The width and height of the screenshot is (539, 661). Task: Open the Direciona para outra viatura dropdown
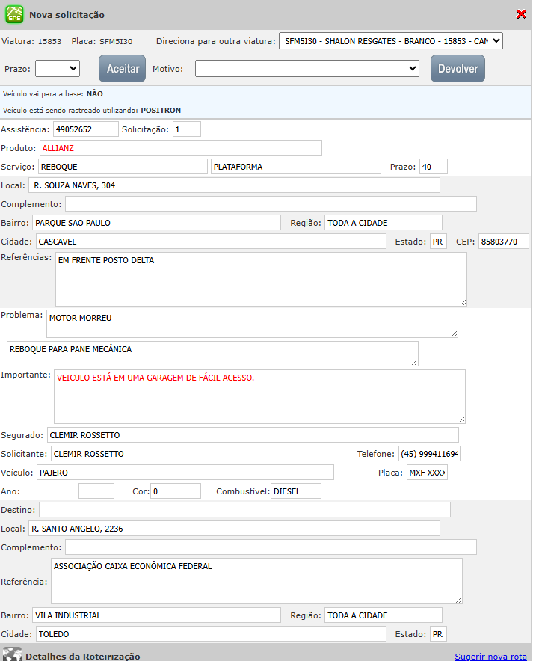(390, 40)
